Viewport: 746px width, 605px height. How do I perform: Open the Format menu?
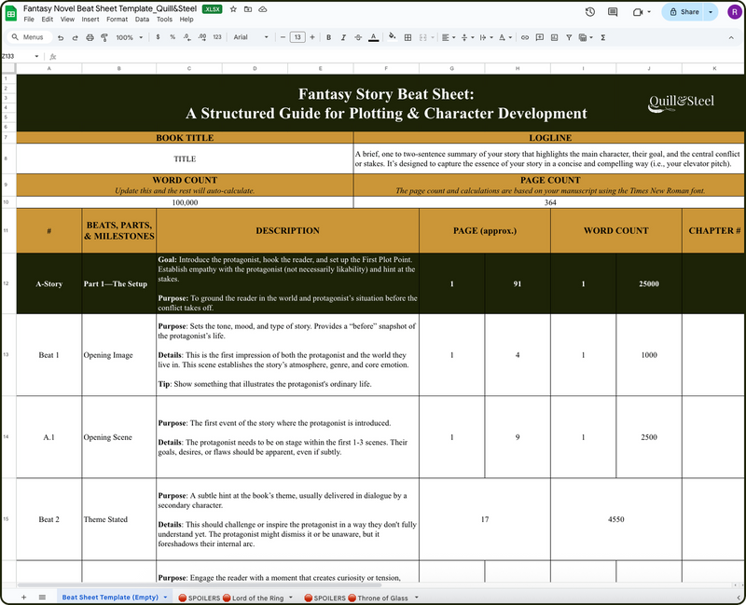pos(117,20)
